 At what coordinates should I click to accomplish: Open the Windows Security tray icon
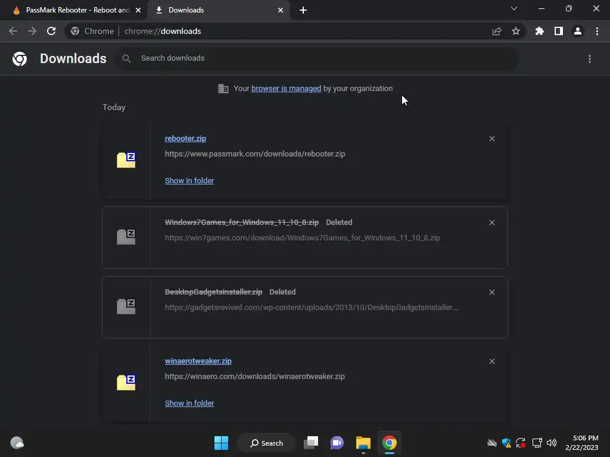tap(506, 443)
